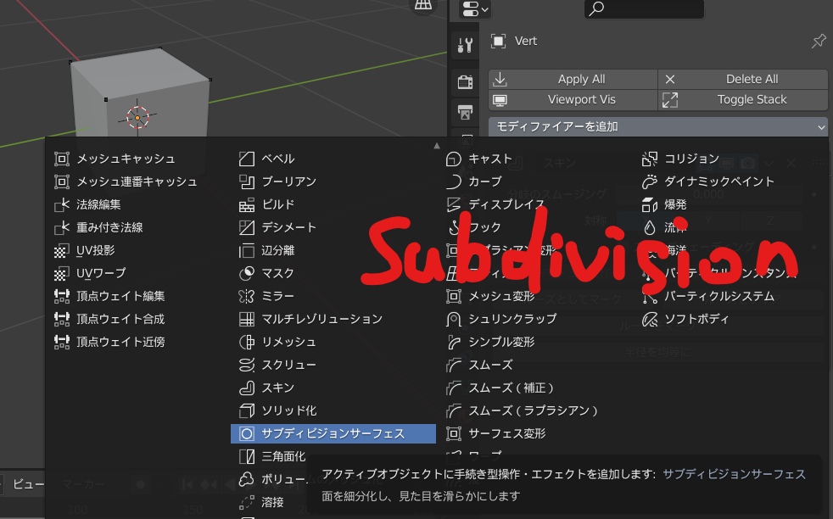Screen dimensions: 833x519
Task: Click the サーフェス変形 icon
Action: [x=454, y=433]
